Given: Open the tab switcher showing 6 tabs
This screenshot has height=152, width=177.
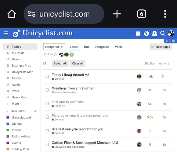Looking at the screenshot, I should tap(142, 14).
